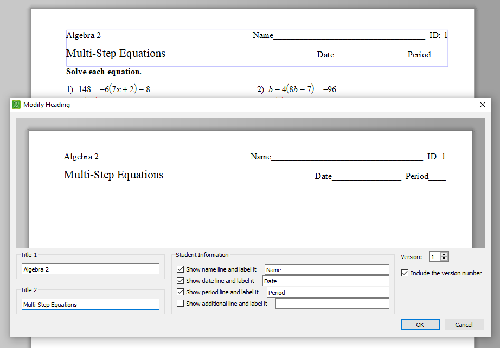
Task: Click the Title 2 field with Multi-Step Equations
Action: (91, 305)
